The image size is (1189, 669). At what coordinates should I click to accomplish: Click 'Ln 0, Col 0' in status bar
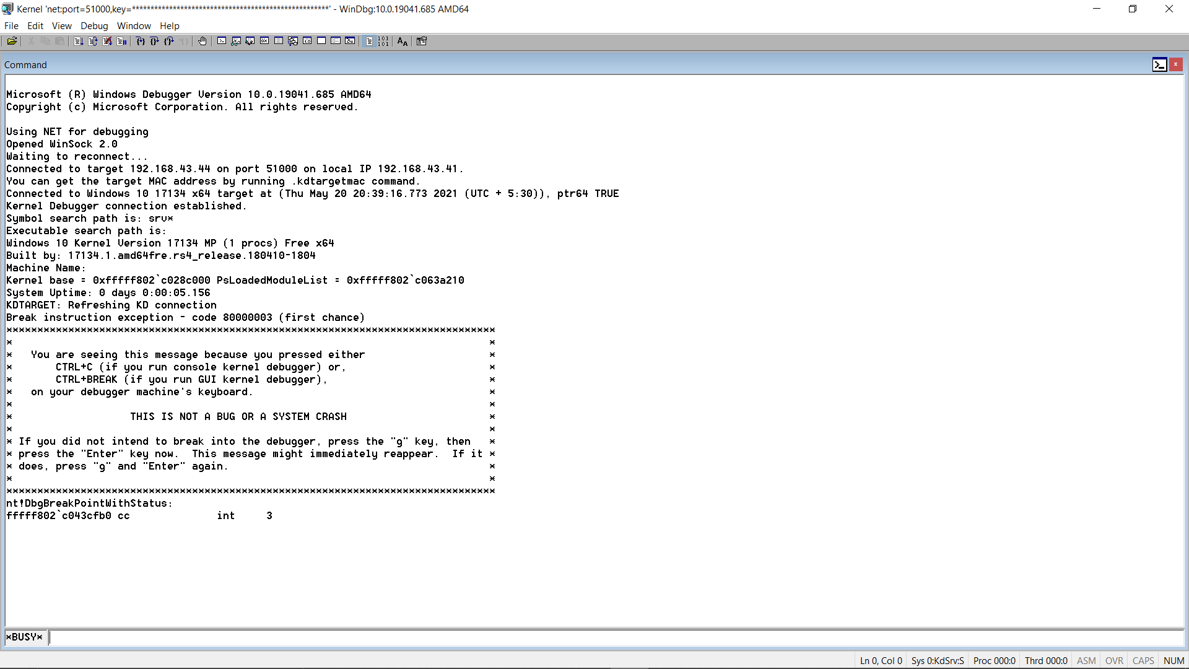point(881,661)
